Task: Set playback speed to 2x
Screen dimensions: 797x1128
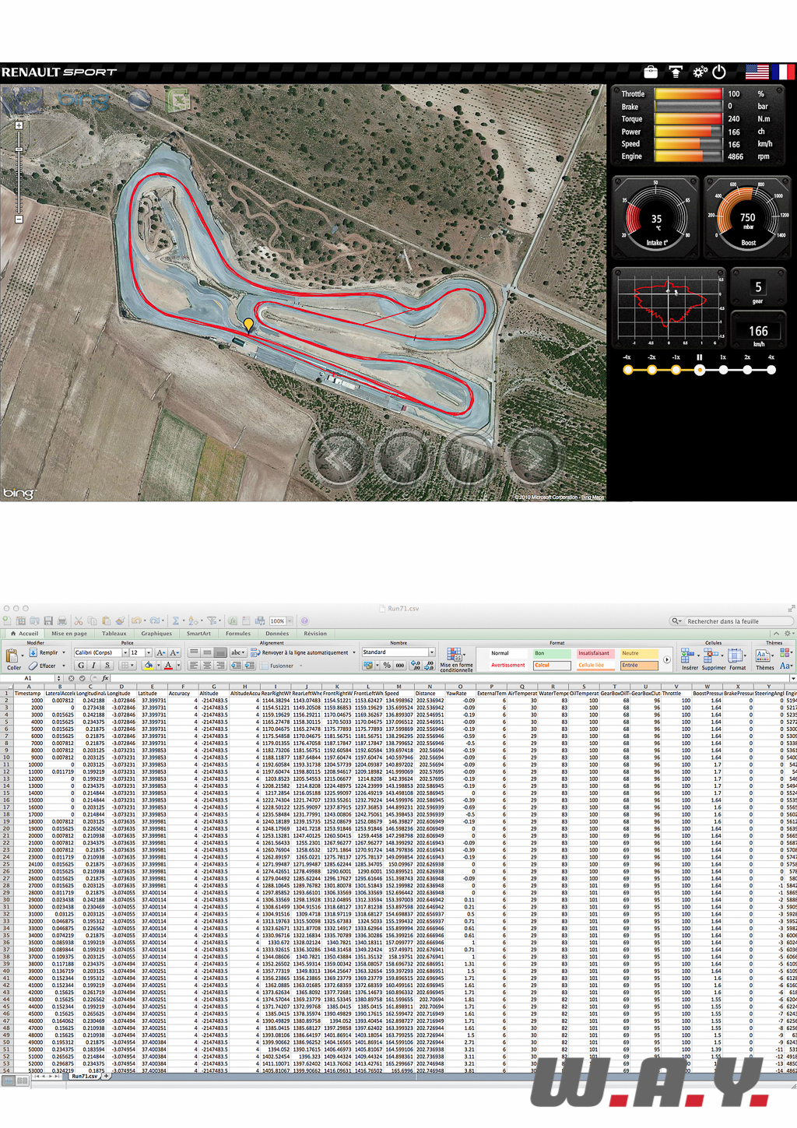Action: 747,371
